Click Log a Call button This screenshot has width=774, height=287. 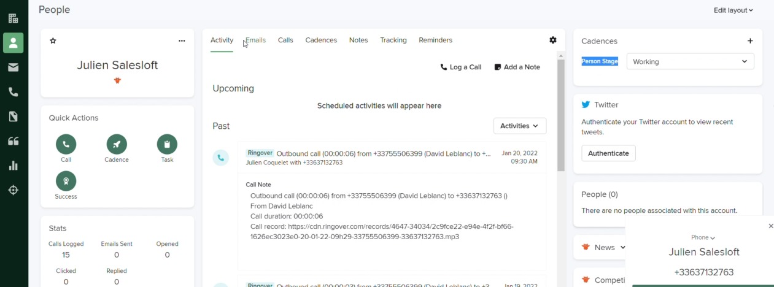coord(461,67)
